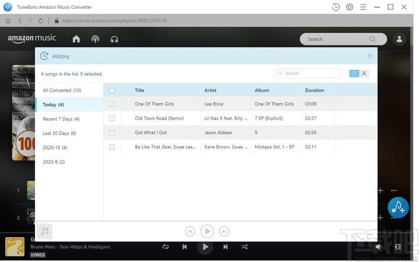Go to browser home page icon
This screenshot has width=420, height=262.
(8, 21)
